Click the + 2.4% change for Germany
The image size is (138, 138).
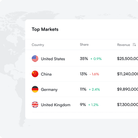pyautogui.click(x=94, y=89)
